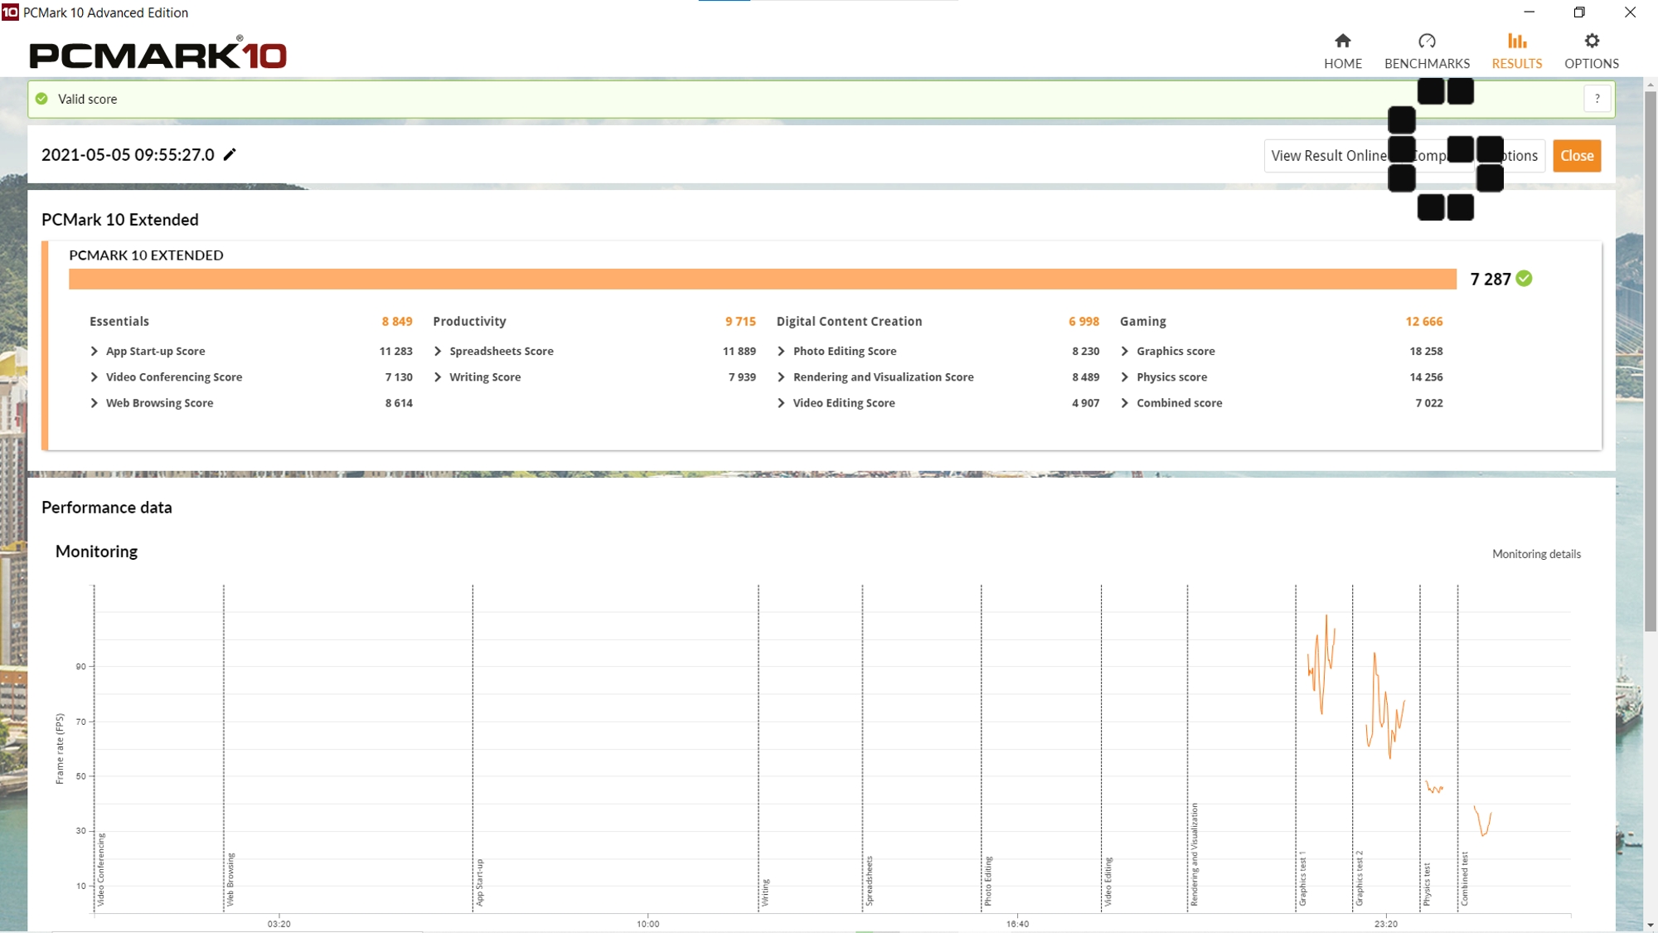
Task: Open Monitoring details link
Action: point(1535,554)
